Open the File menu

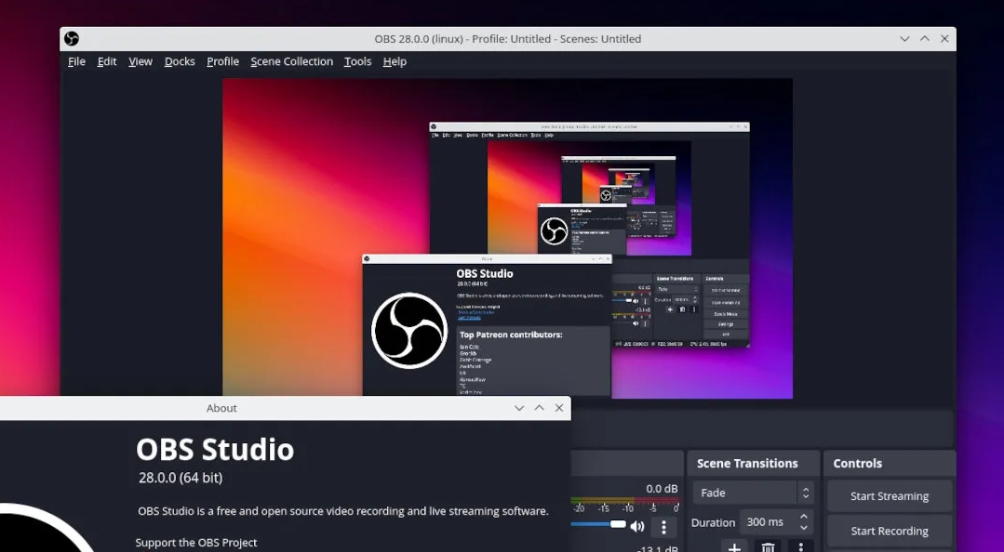coord(76,61)
